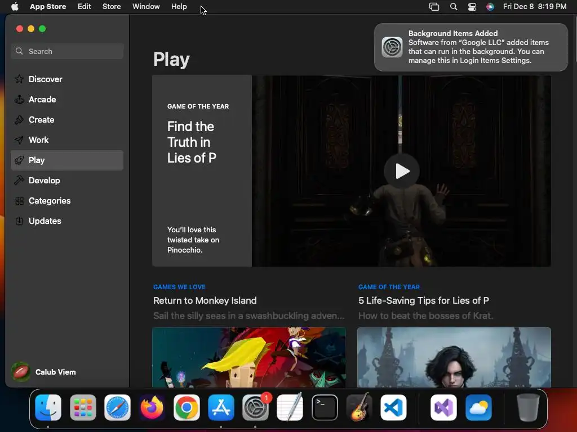The image size is (577, 432).
Task: Open the Window menu
Action: tap(146, 6)
